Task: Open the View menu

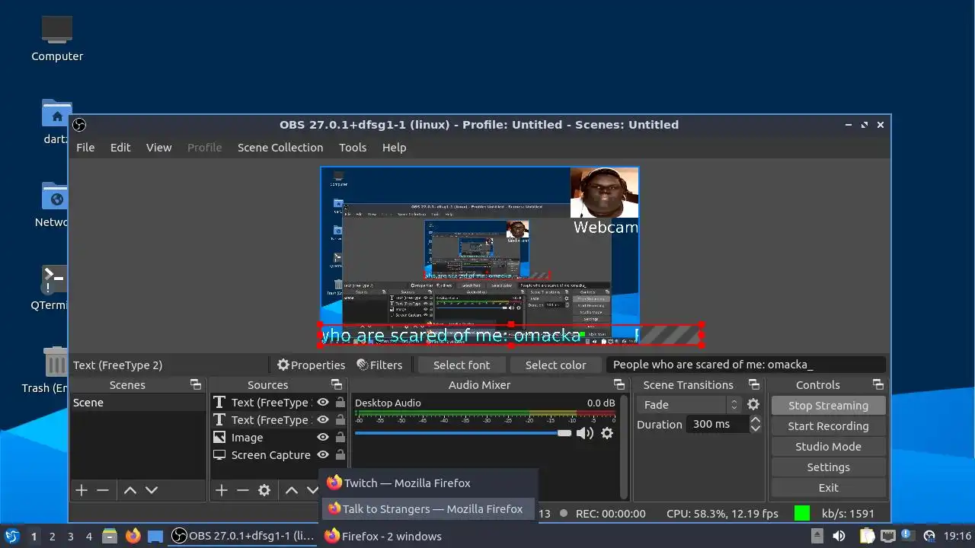Action: click(x=158, y=148)
